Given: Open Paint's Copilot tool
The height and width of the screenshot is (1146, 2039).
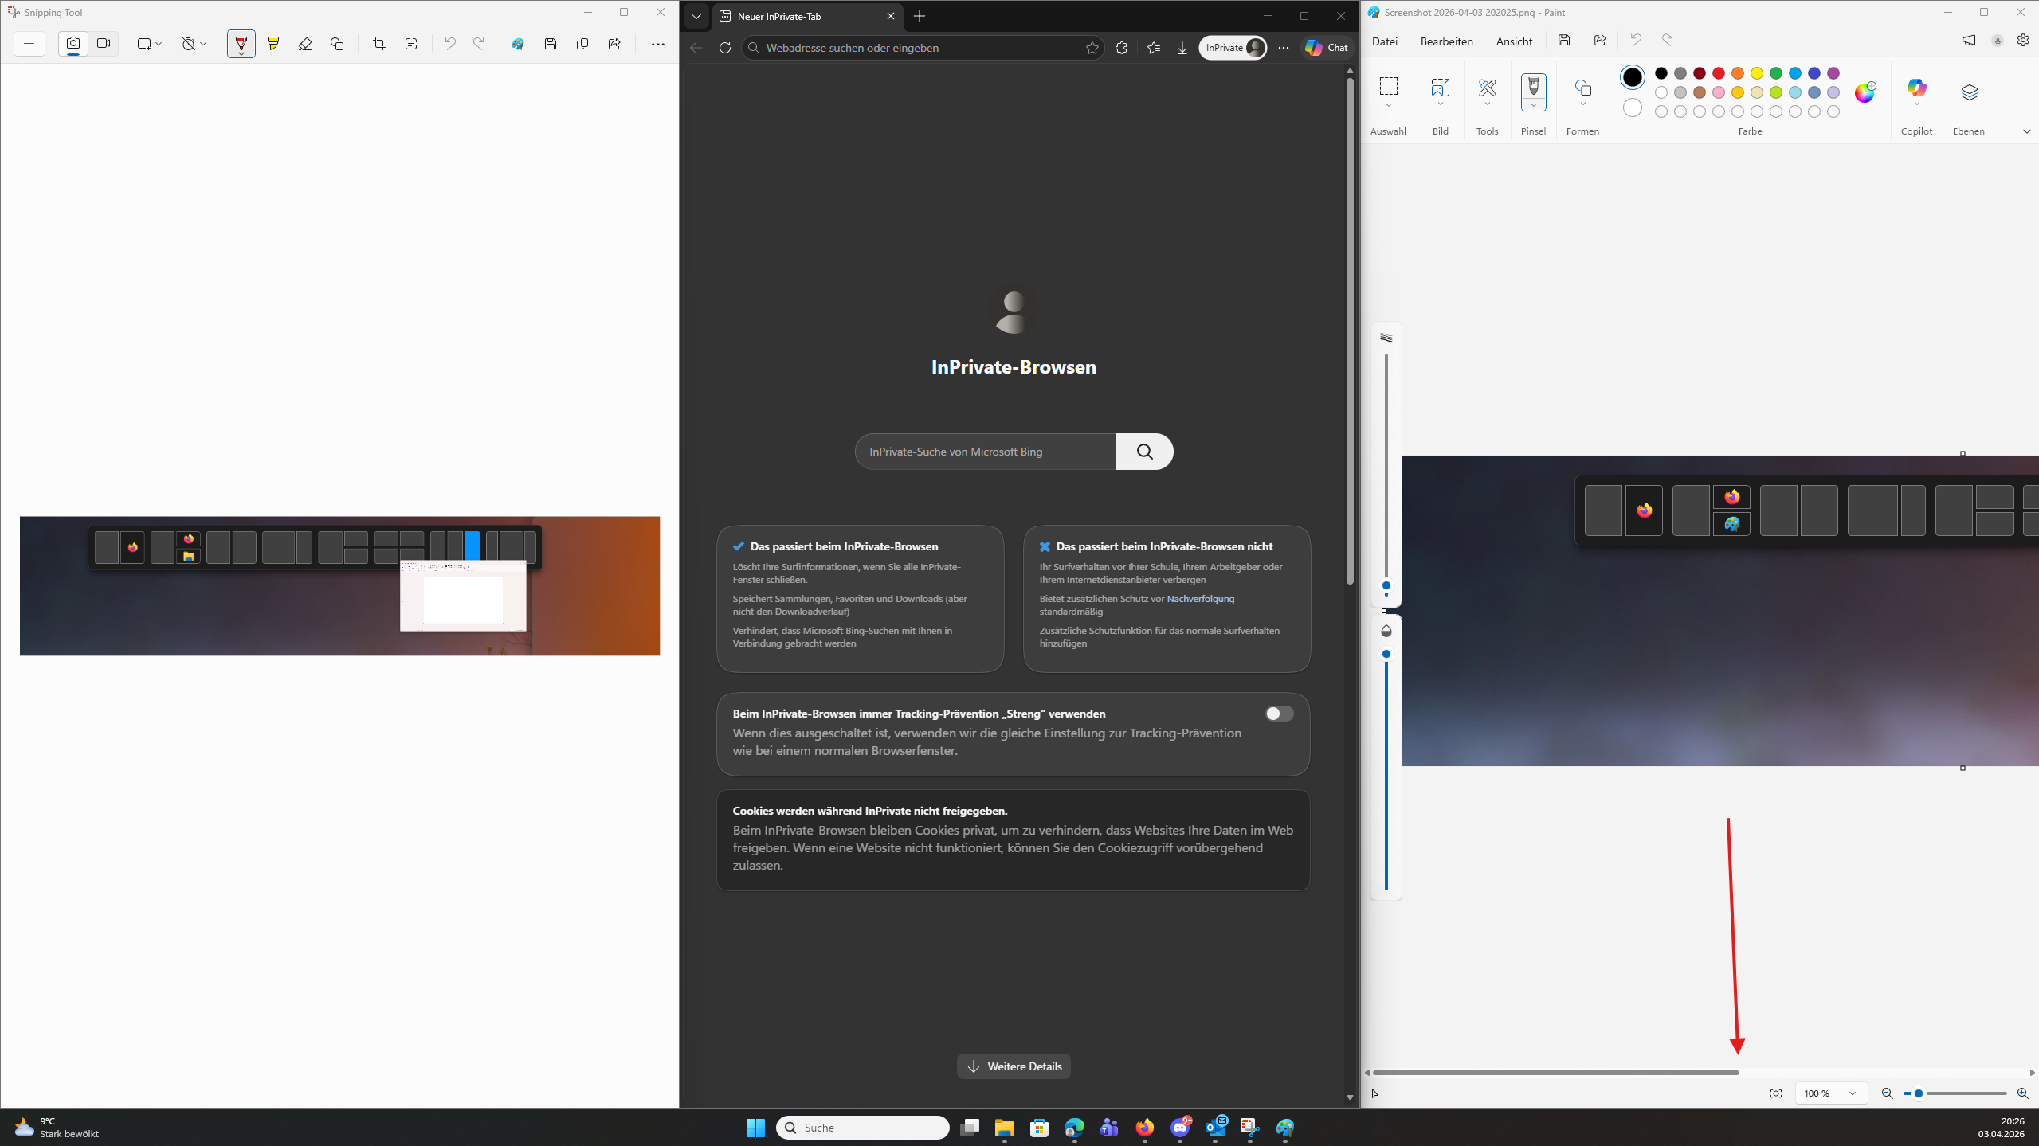Looking at the screenshot, I should click(x=1916, y=89).
